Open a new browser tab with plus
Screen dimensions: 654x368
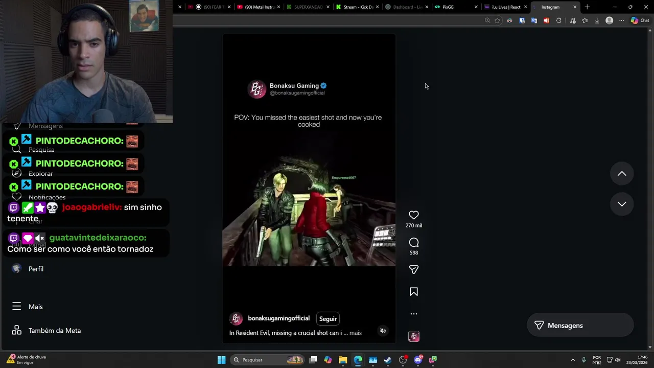pyautogui.click(x=587, y=7)
